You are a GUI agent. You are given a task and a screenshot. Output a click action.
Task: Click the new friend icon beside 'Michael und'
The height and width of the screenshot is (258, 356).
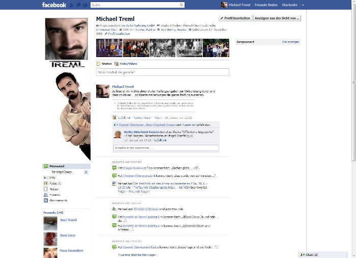(114, 209)
